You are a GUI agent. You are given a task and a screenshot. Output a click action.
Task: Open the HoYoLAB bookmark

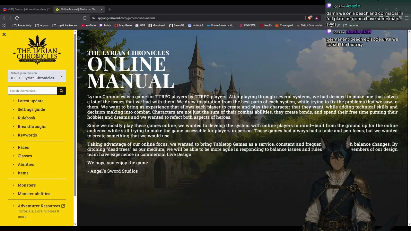pos(196,25)
